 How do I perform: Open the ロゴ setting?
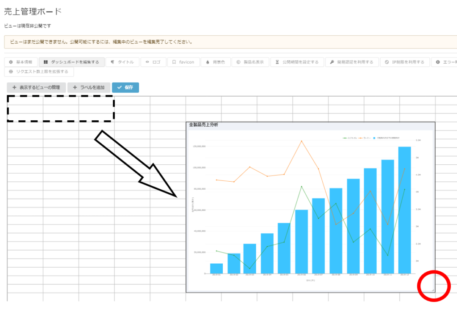point(154,62)
